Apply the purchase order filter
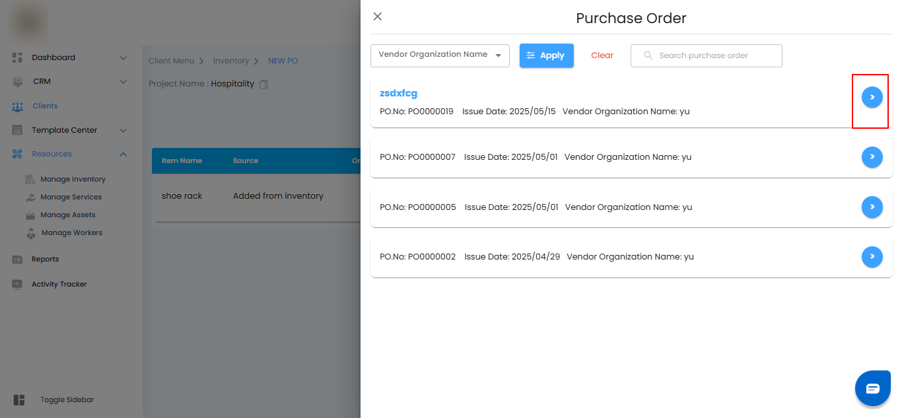Viewport: 902px width, 418px height. [546, 55]
